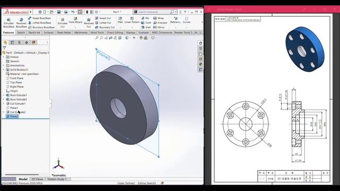This screenshot has width=340, height=191.
Task: Switch to the Sheet Metal tab
Action: [64, 32]
